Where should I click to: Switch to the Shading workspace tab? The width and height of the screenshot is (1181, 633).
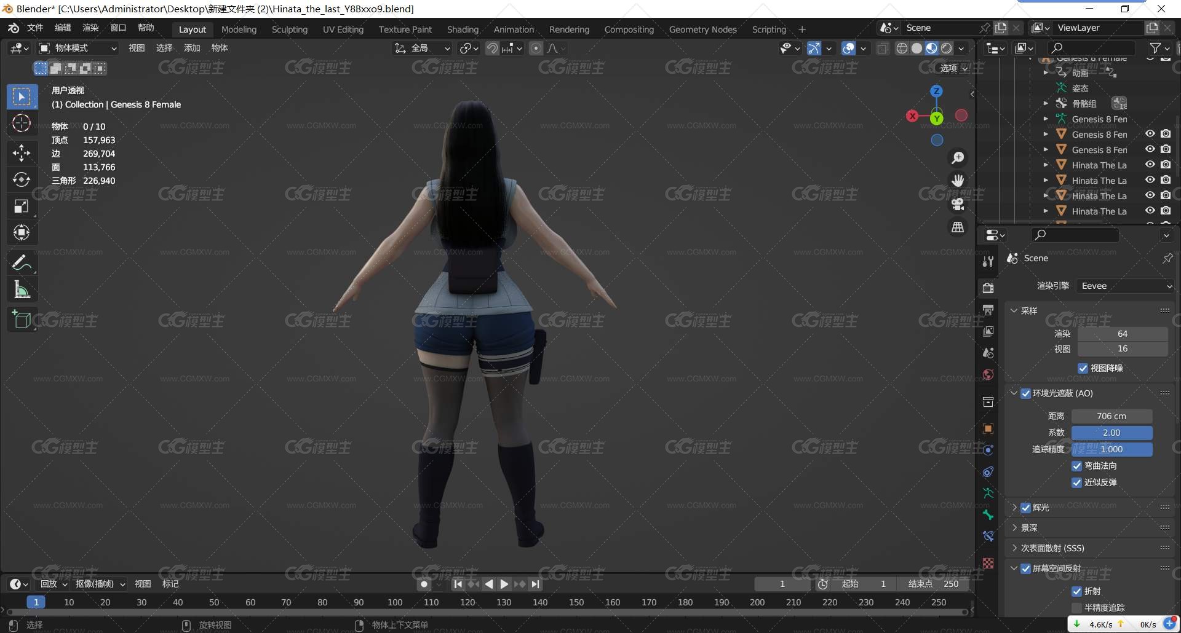(x=463, y=29)
